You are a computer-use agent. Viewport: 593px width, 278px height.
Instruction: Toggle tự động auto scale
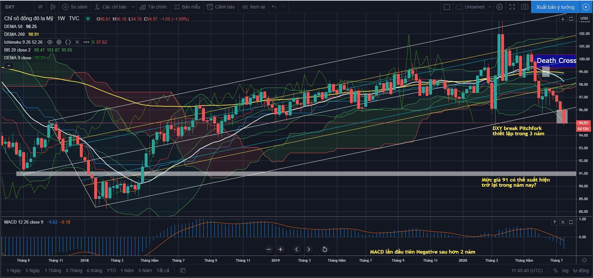[581, 271]
